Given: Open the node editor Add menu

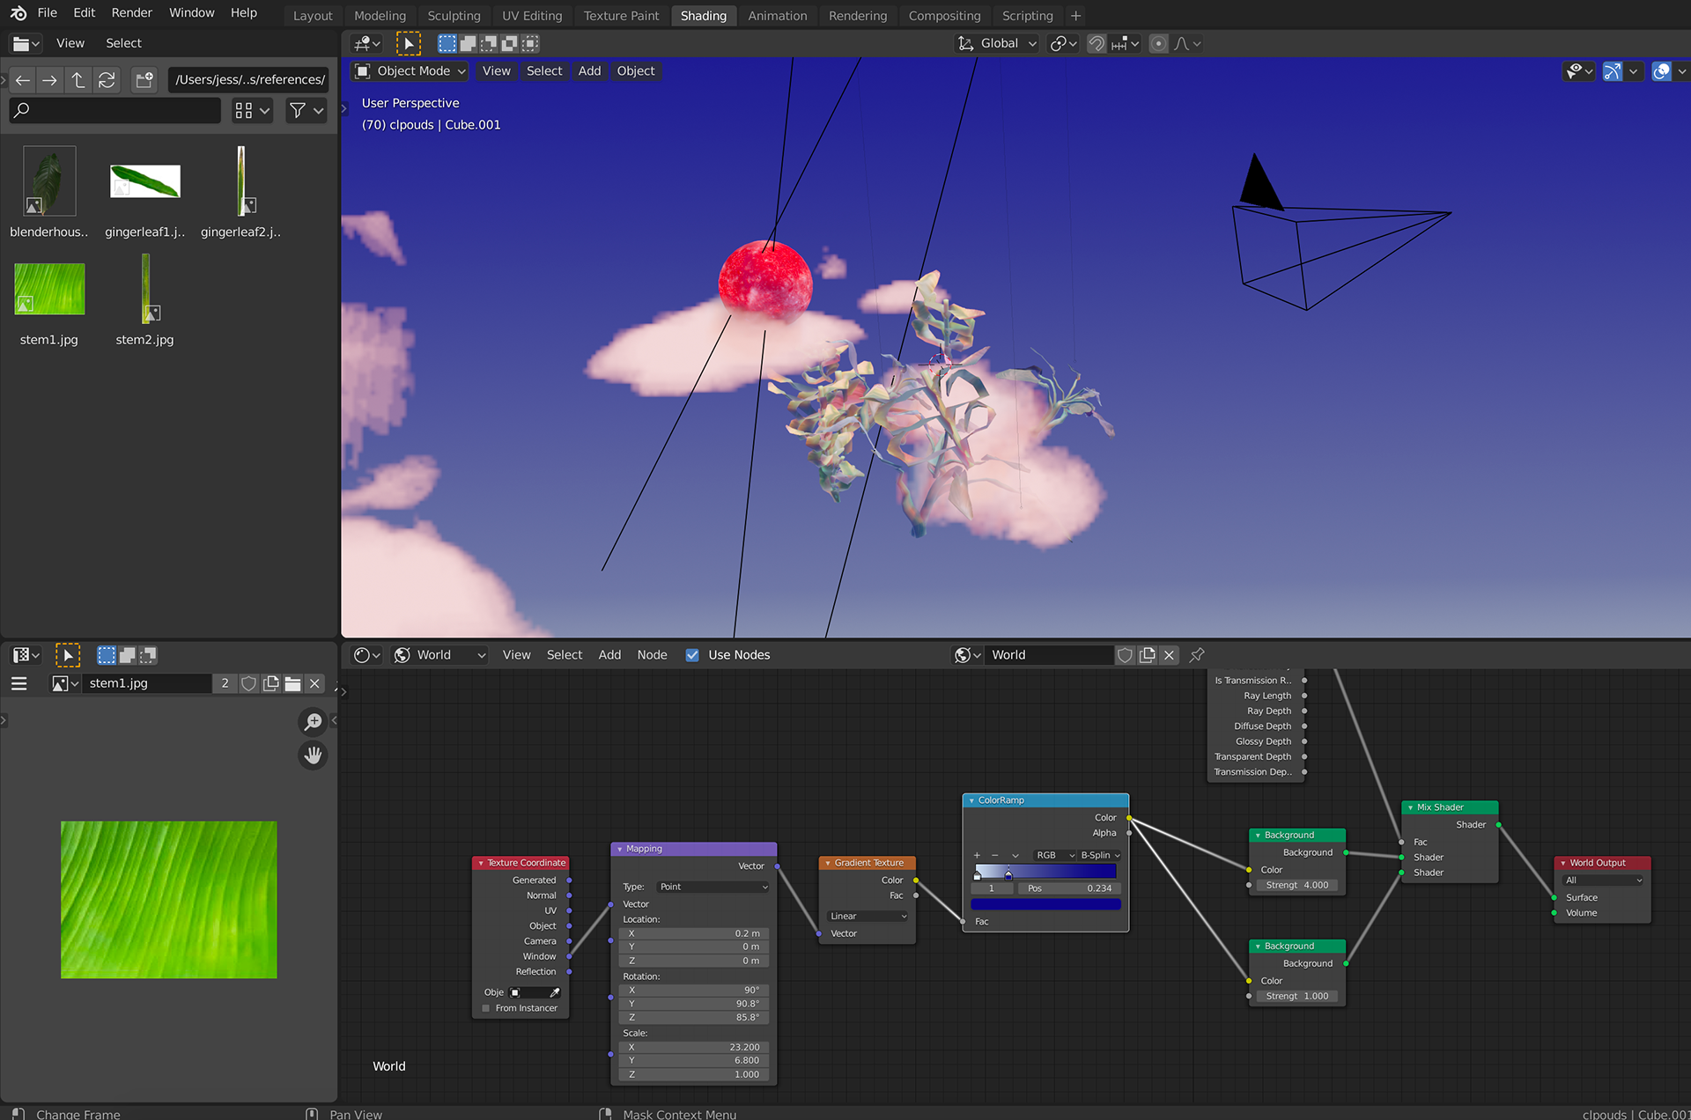Looking at the screenshot, I should point(609,655).
